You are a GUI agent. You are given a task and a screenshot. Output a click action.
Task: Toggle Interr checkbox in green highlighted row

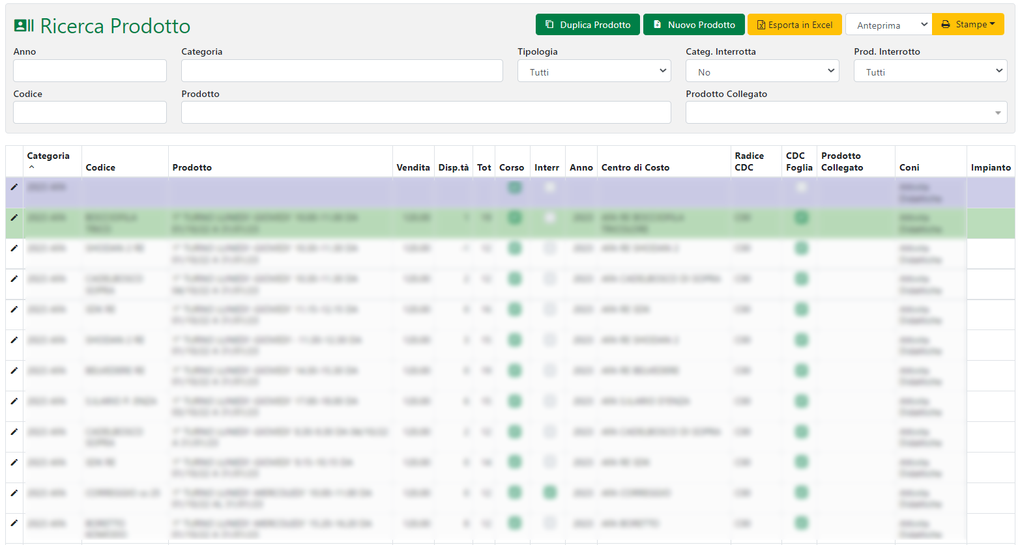click(550, 217)
